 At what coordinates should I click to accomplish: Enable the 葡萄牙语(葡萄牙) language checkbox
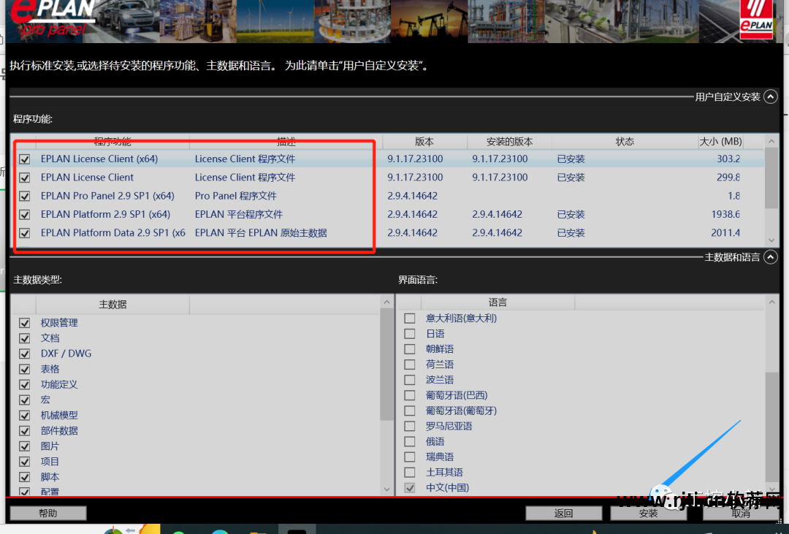(410, 411)
